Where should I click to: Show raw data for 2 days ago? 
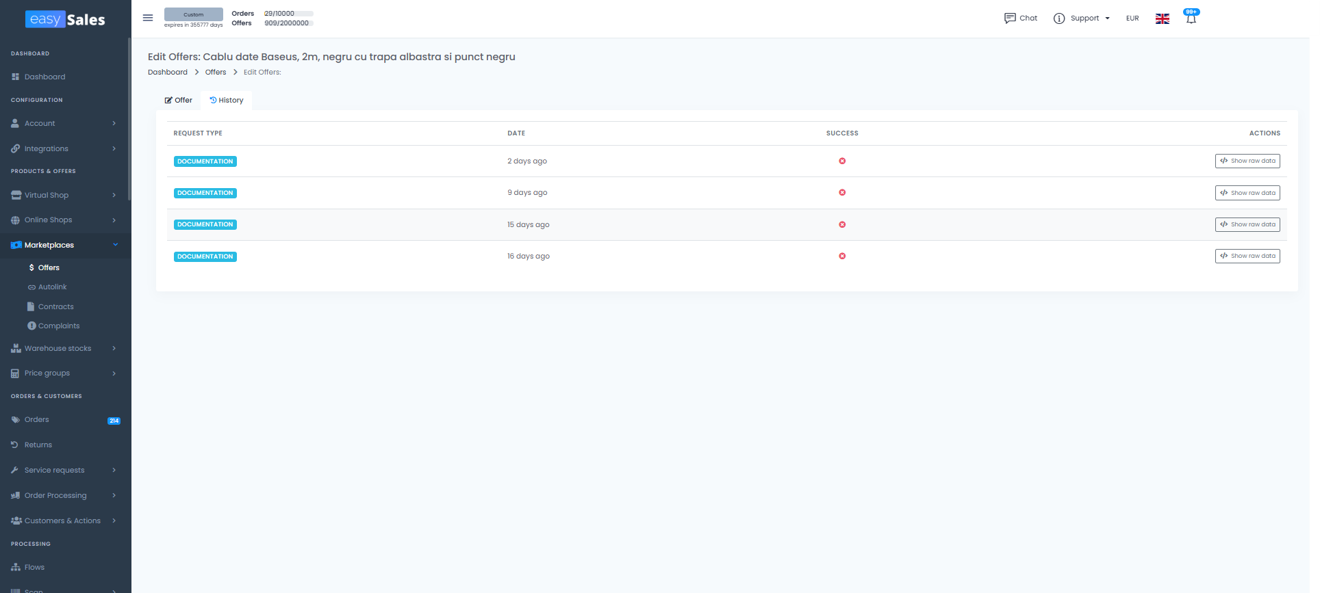point(1247,161)
